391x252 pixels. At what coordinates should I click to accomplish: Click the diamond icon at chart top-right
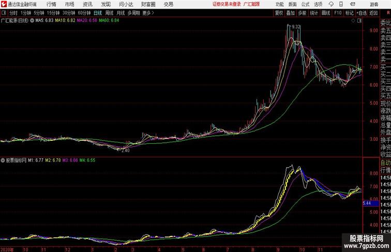pos(353,21)
